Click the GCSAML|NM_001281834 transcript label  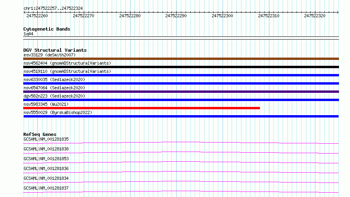click(x=46, y=178)
